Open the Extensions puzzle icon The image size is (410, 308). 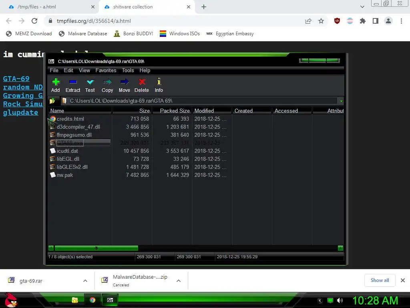click(x=363, y=21)
